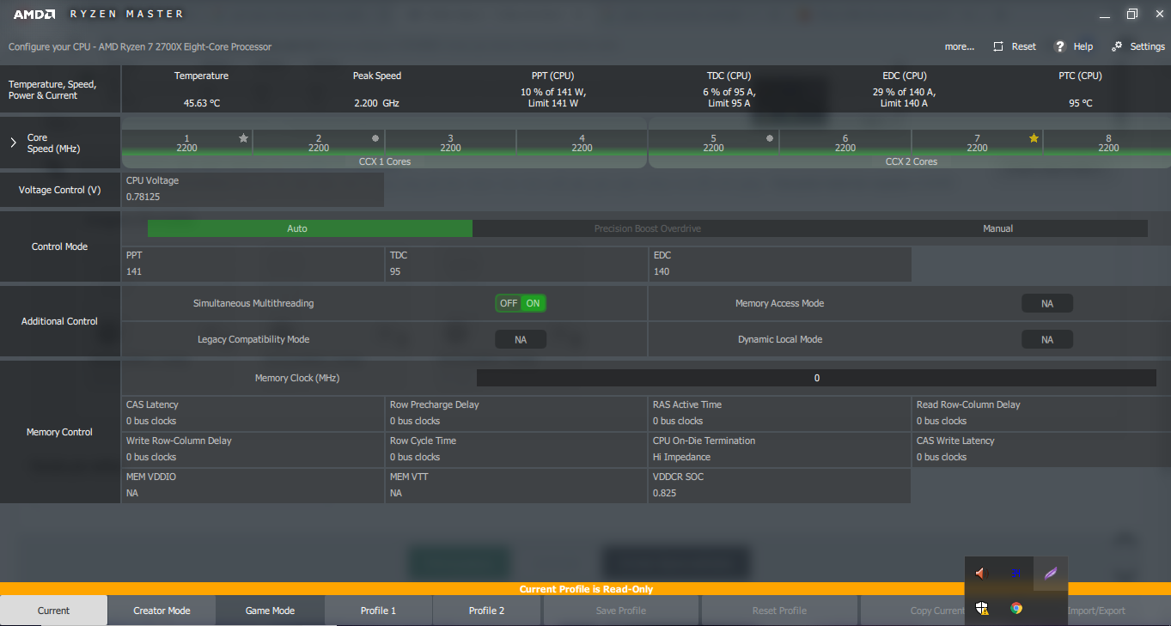Click the CAS Latency field
1171x626 pixels.
tap(253, 413)
